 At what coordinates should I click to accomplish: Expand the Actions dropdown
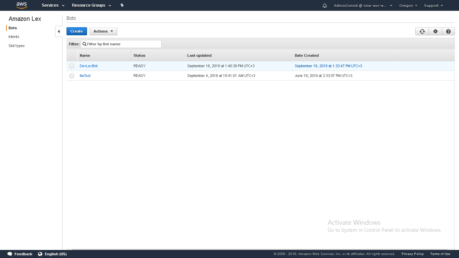(103, 31)
